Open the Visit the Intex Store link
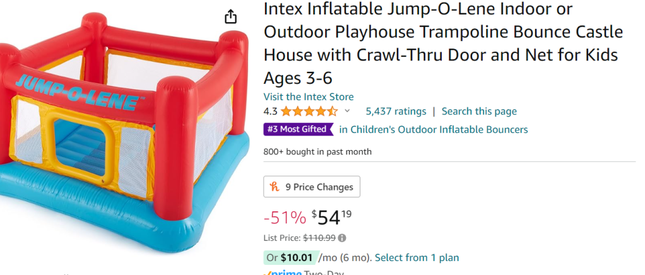The width and height of the screenshot is (645, 275). pyautogui.click(x=308, y=97)
